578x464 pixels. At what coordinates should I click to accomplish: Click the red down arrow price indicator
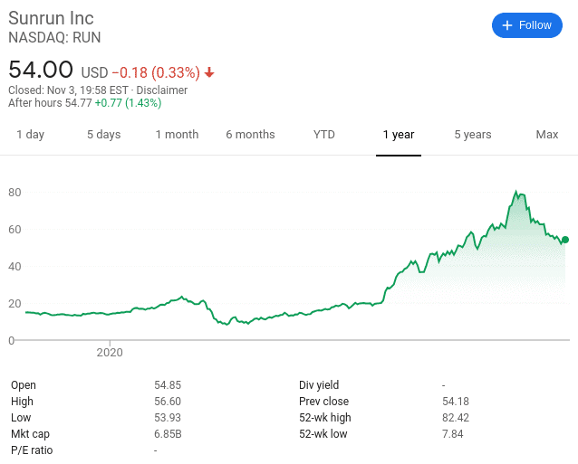point(209,72)
